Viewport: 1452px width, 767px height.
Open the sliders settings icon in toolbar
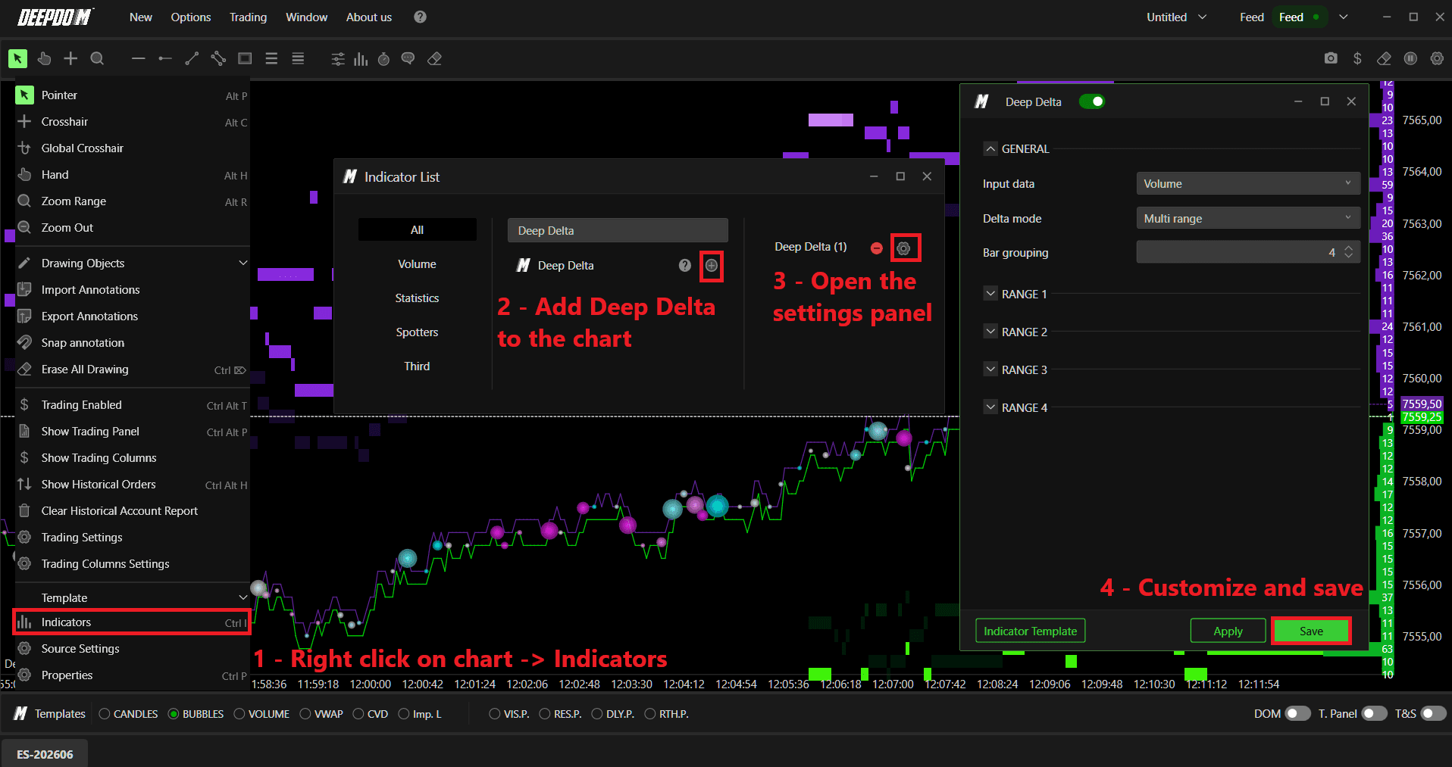338,58
